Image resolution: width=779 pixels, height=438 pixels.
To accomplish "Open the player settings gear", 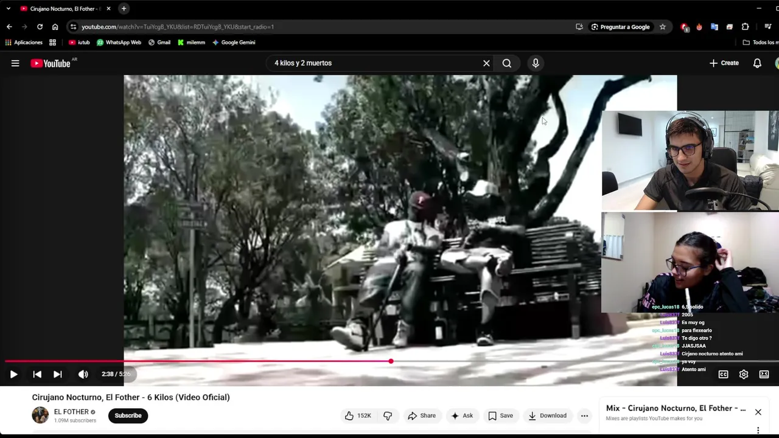I will pyautogui.click(x=744, y=375).
